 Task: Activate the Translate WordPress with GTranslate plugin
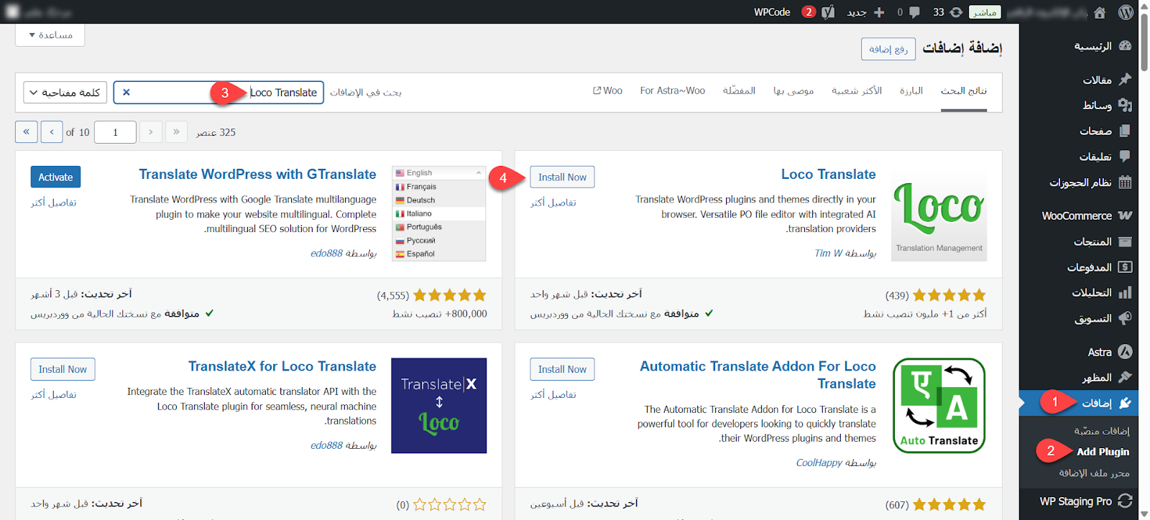click(55, 177)
